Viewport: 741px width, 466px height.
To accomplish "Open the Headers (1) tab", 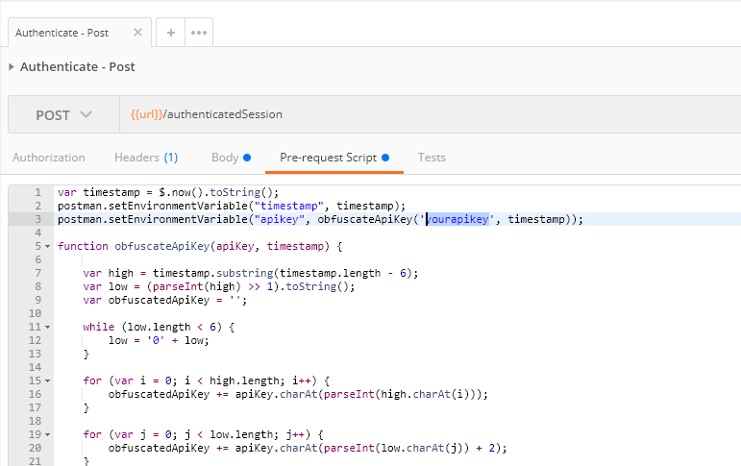I will [146, 158].
